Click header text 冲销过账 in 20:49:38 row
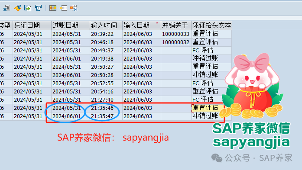Image resolution: width=302 pixels, height=170 pixels. coord(211,59)
